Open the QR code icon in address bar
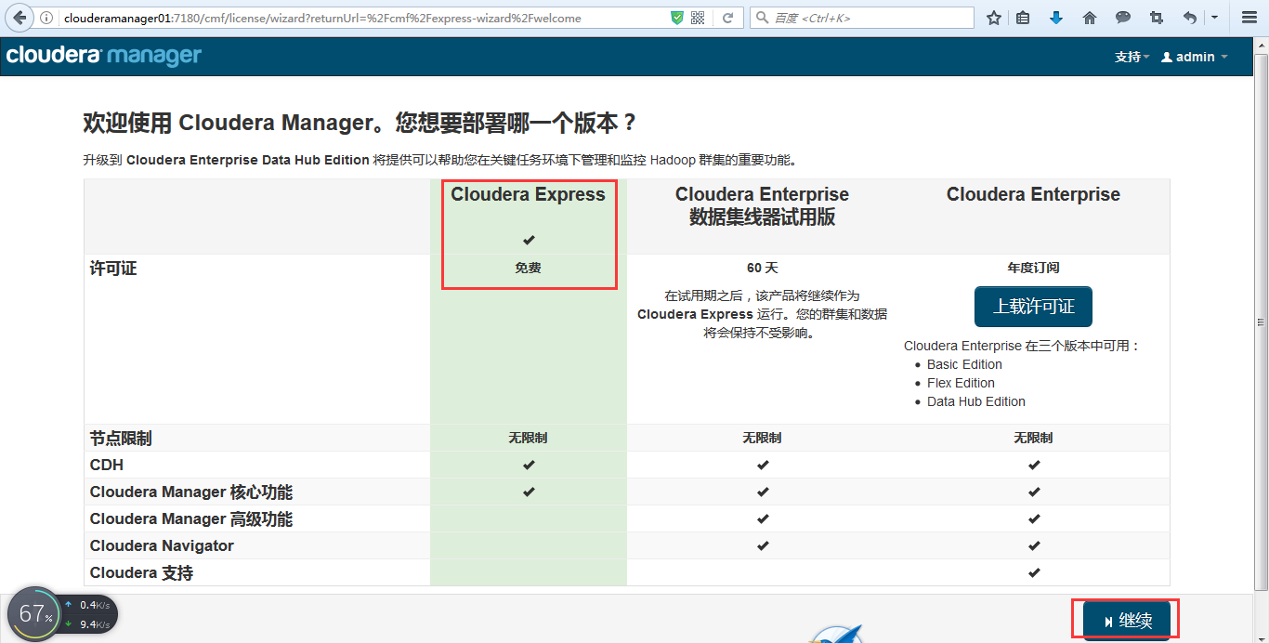 (x=699, y=18)
